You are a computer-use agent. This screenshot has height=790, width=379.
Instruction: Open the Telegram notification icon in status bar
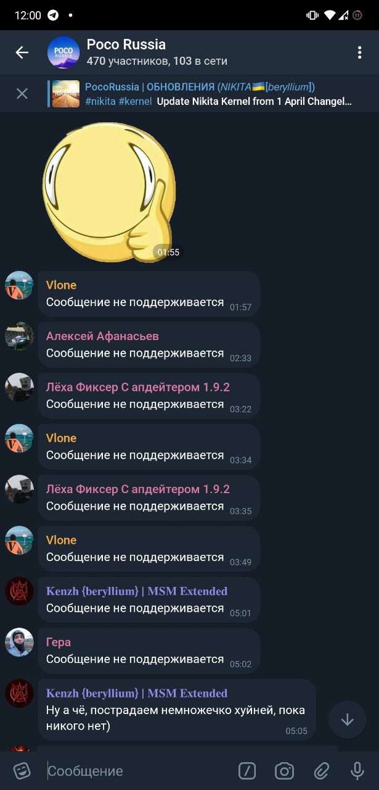pos(53,15)
